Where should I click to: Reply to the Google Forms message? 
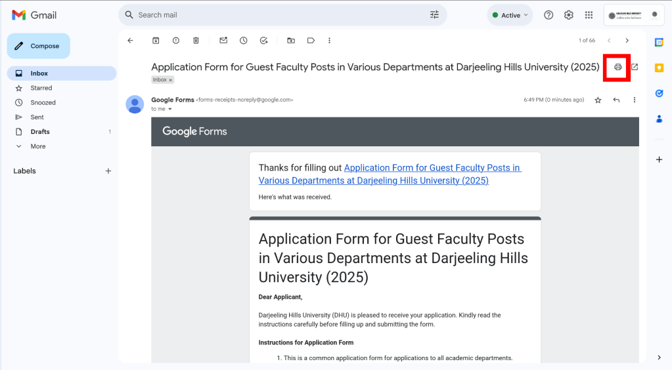[616, 100]
